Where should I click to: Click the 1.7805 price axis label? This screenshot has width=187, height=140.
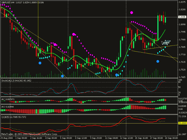[182, 47]
